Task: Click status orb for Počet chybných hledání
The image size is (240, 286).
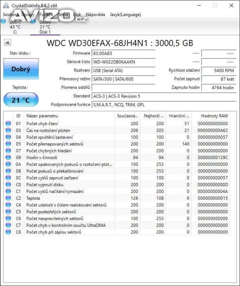Action: pyautogui.click(x=8, y=150)
